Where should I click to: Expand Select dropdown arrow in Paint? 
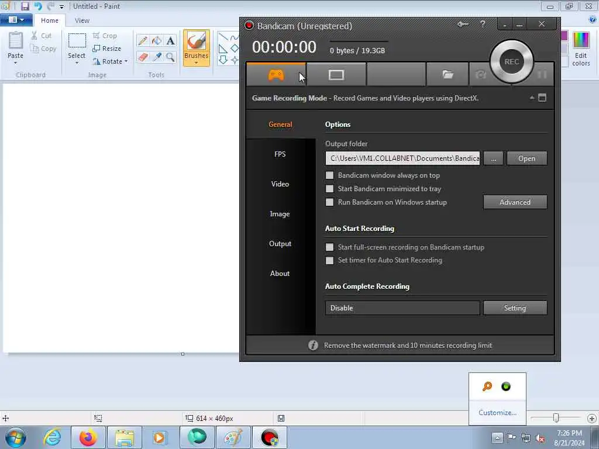tap(77, 63)
